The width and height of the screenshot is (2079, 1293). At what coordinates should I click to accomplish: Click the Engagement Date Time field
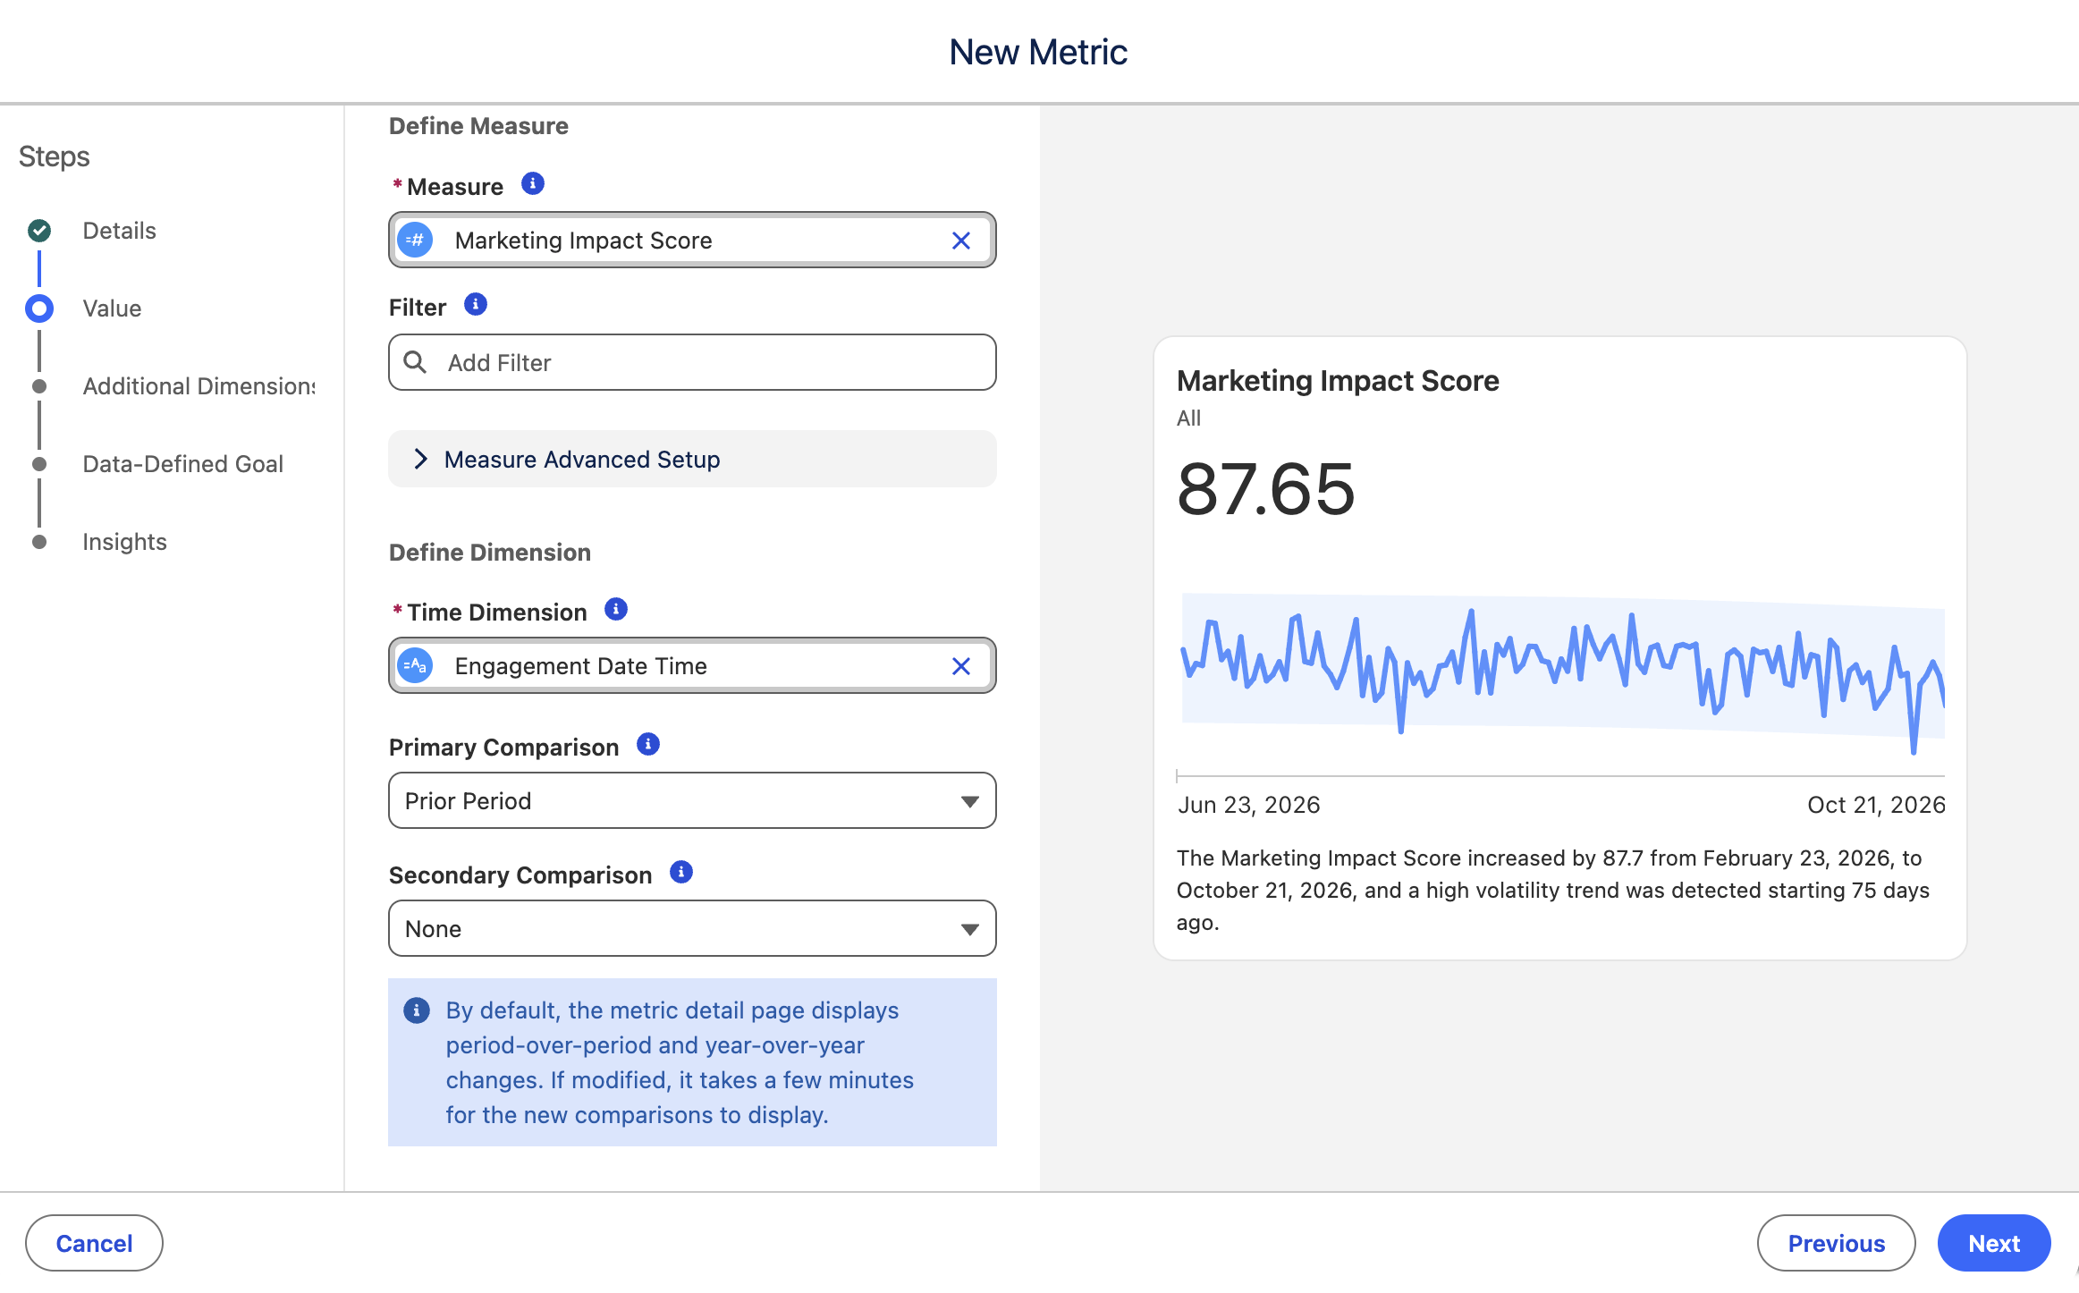coord(692,666)
